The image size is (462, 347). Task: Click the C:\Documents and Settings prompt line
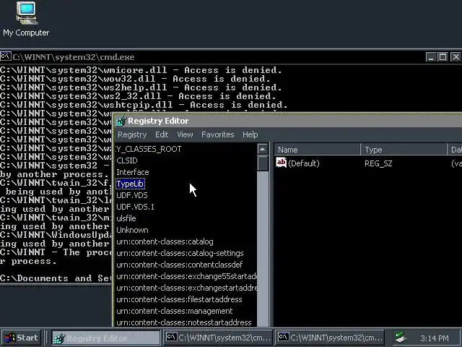[x=56, y=278]
